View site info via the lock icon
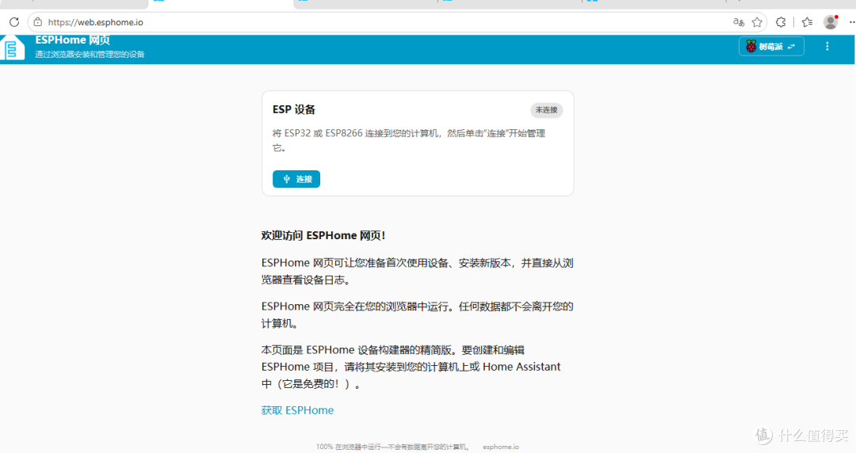This screenshot has height=453, width=856. [x=38, y=22]
